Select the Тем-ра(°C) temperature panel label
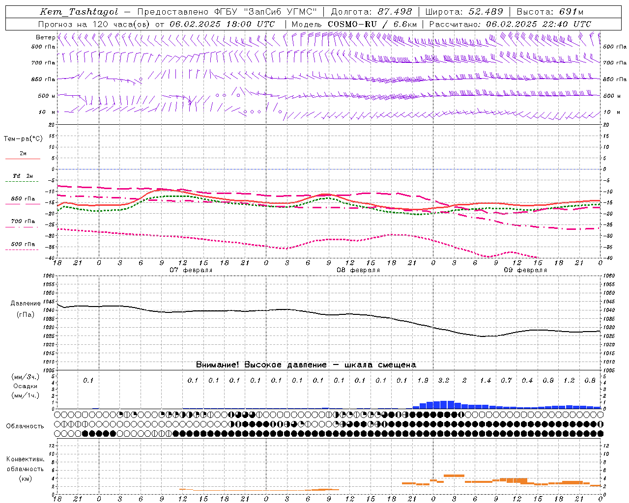Screen dimensions: 629x503 point(23,139)
